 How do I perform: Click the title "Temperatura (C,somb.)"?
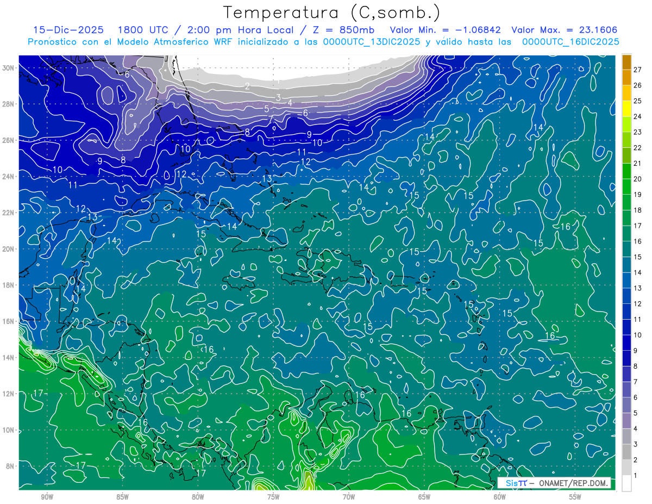tap(332, 13)
